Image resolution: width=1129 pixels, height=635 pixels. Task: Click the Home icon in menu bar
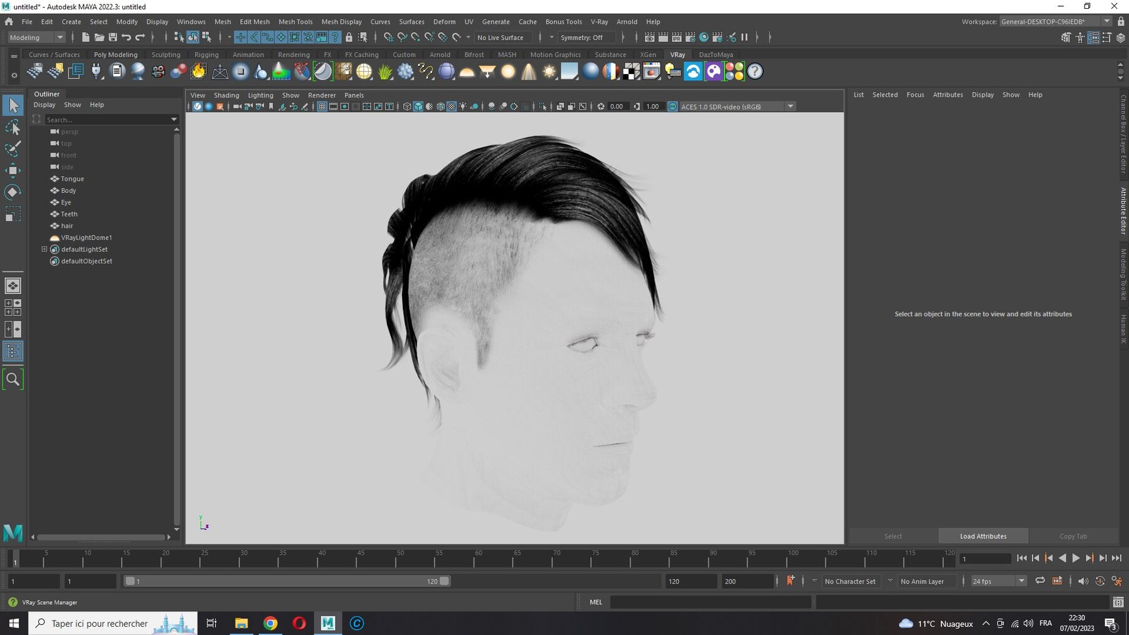[x=9, y=21]
